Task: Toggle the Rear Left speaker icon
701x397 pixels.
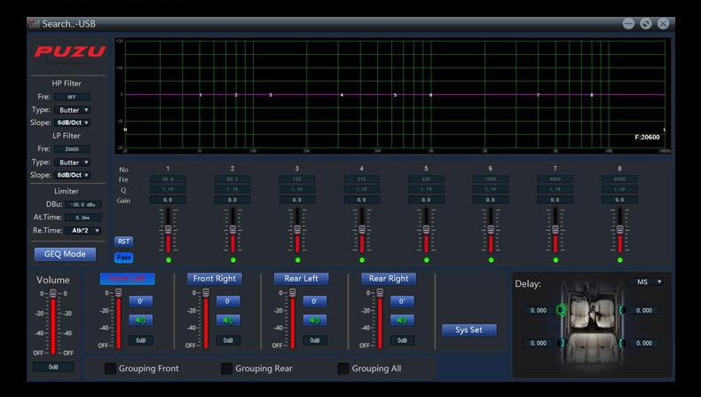Action: tap(314, 321)
